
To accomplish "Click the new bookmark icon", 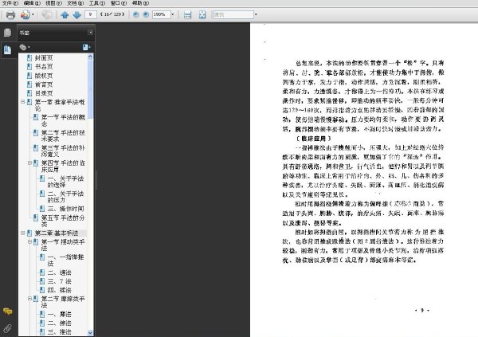I will point(86,47).
